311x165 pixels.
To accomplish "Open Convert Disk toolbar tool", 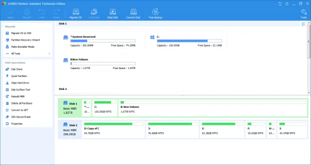I will click(x=133, y=14).
